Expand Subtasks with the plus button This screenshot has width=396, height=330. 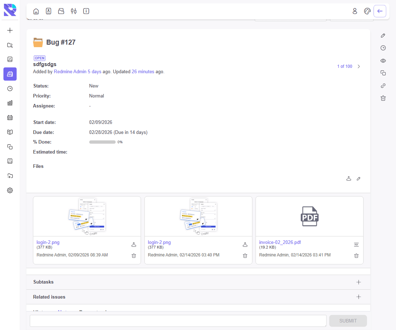point(359,282)
